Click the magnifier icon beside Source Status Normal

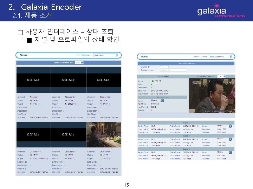[162, 100]
